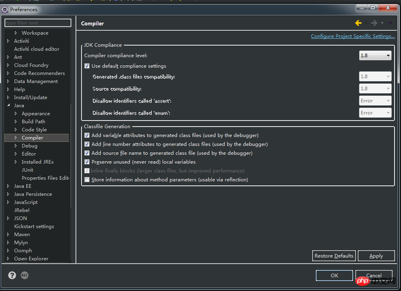Select JSON in the preferences tree
Screen dimensions: 401x291
[21, 218]
